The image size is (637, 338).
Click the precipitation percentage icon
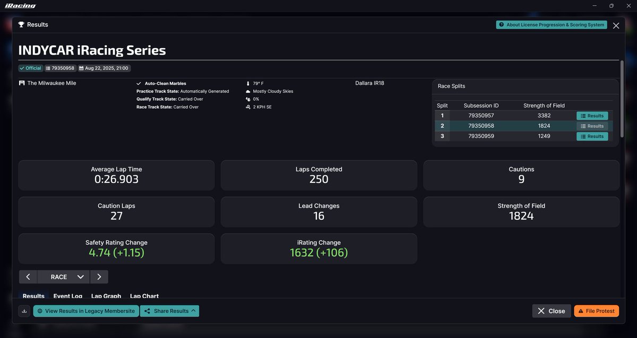248,99
